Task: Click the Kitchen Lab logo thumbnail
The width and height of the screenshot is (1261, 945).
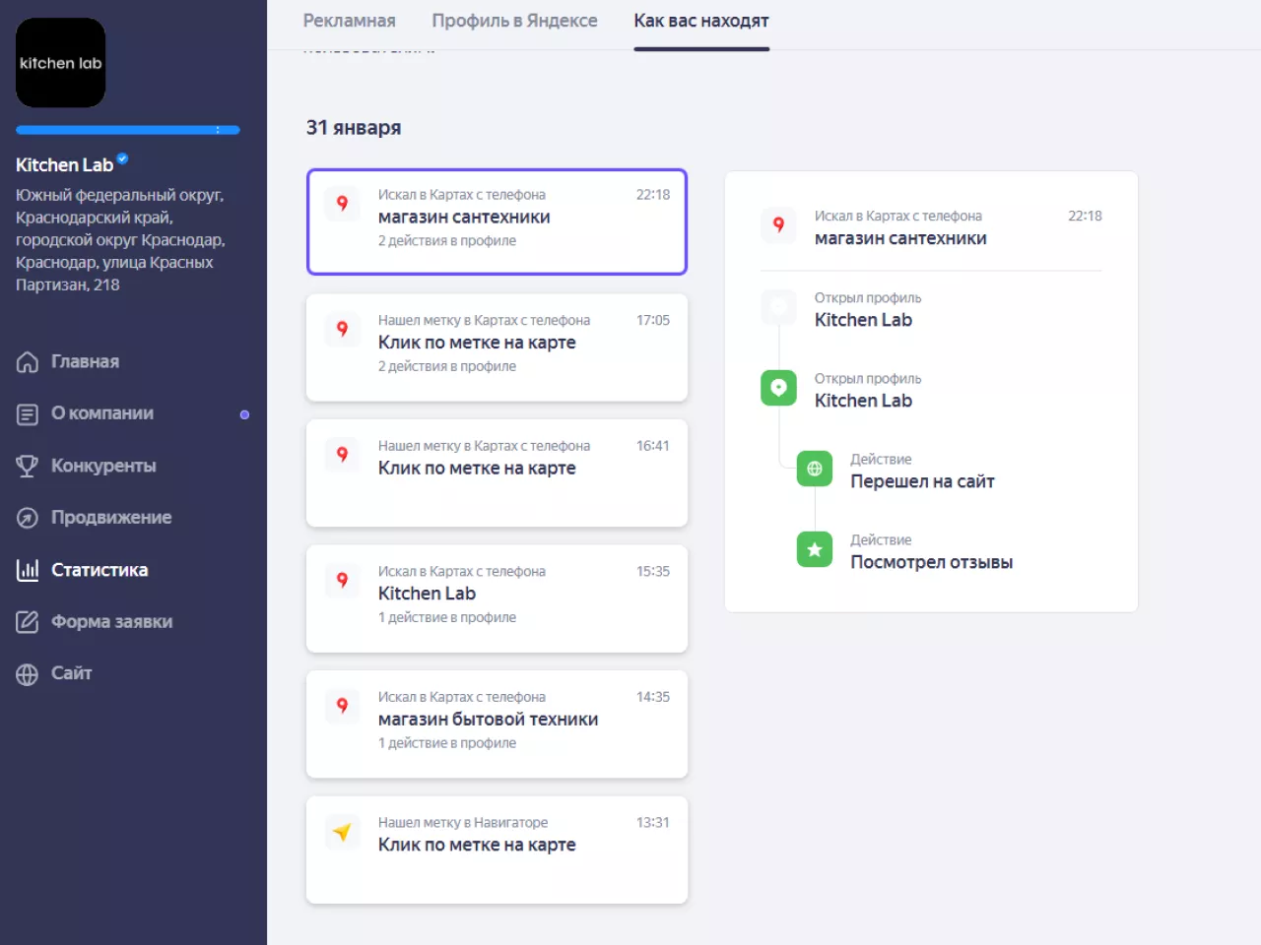Action: click(x=60, y=63)
